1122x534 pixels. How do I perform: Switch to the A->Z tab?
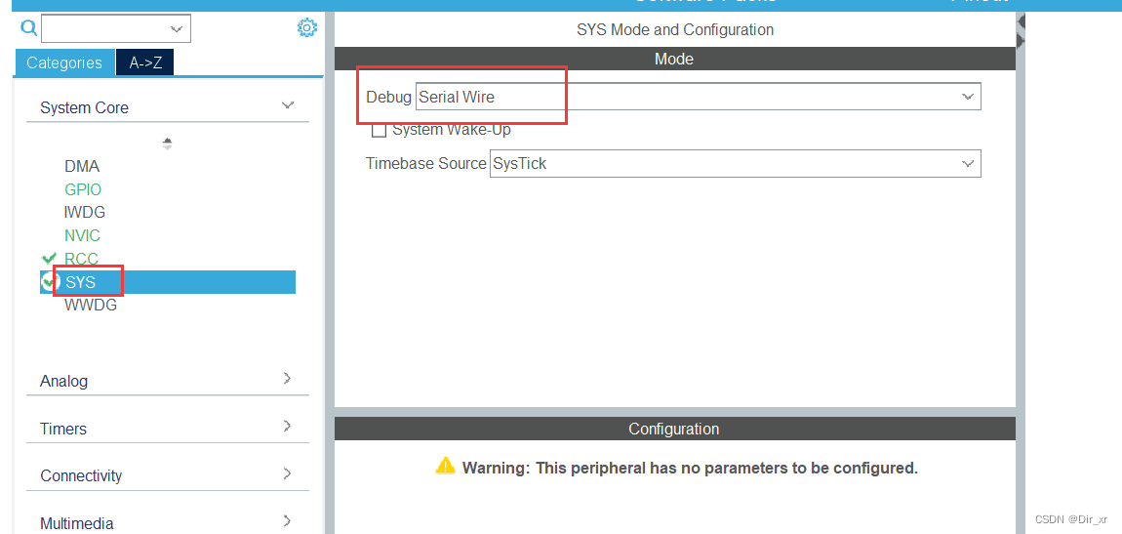click(x=145, y=62)
